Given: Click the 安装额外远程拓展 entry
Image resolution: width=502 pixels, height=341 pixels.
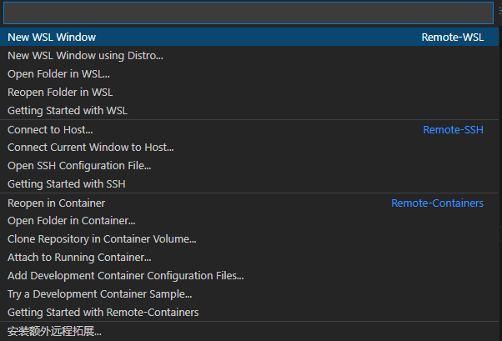Looking at the screenshot, I should pyautogui.click(x=54, y=332).
